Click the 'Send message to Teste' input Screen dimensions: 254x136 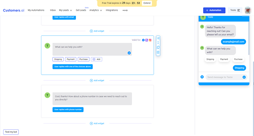click(226, 77)
